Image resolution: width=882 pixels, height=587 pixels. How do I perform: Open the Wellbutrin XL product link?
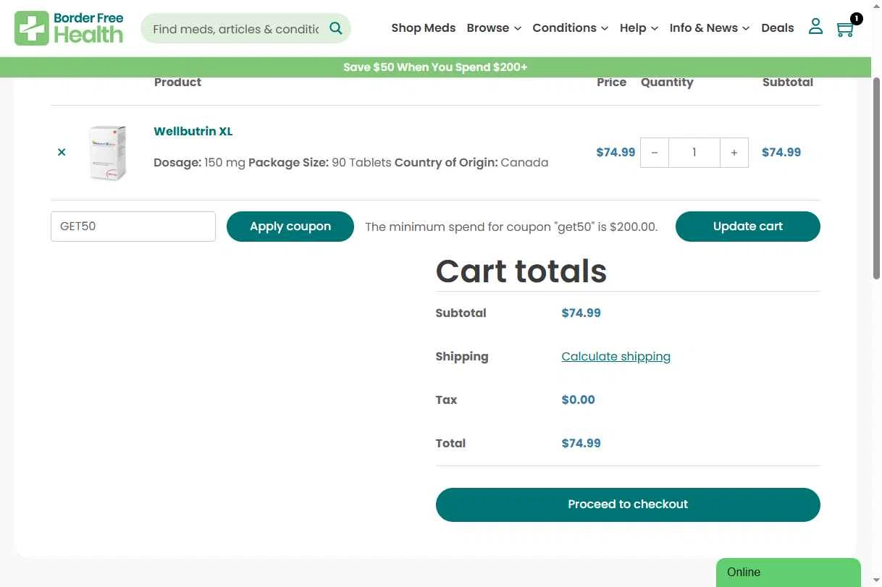tap(193, 131)
